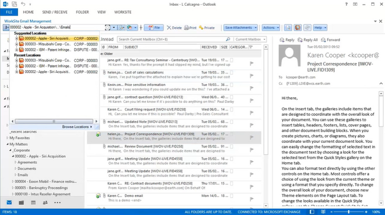Collapse the message header chevron
The width and height of the screenshot is (385, 215).
pos(381,83)
